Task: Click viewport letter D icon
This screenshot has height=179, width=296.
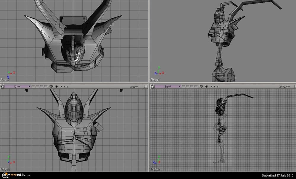Action: (152, 86)
